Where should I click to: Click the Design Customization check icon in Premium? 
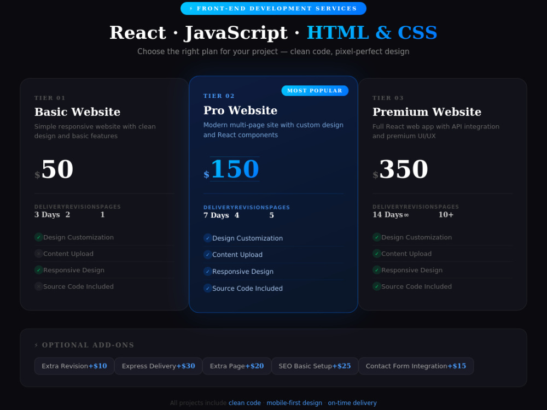[377, 237]
